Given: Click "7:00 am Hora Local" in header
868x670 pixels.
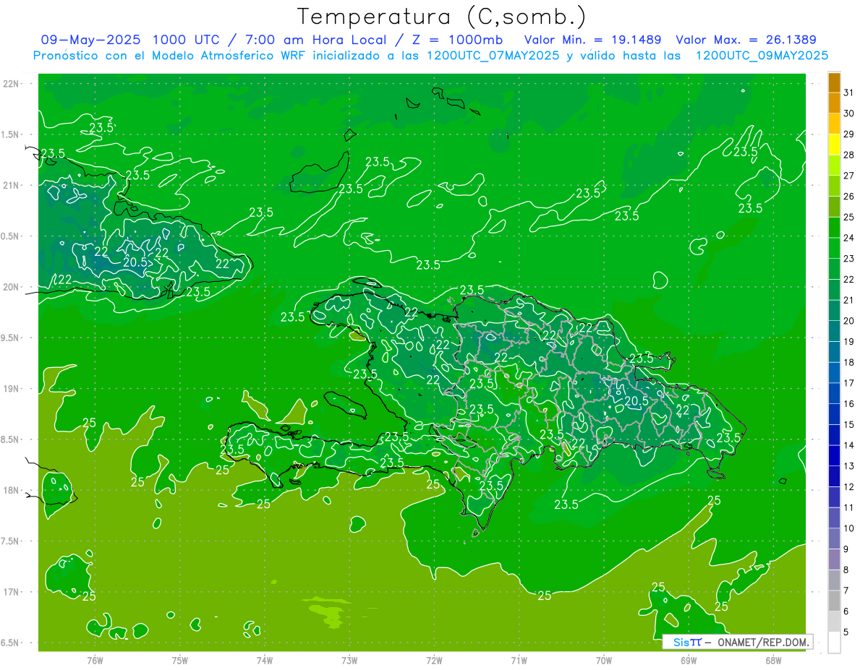Looking at the screenshot, I should click(315, 40).
